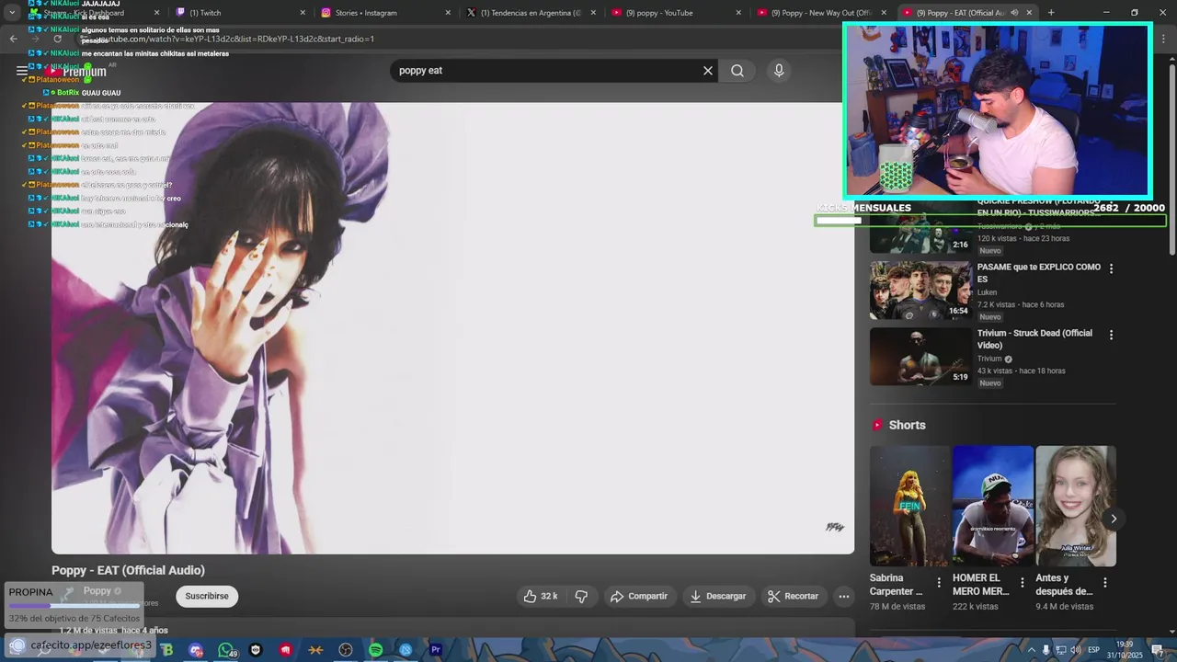Start voice search with the microphone
Image resolution: width=1177 pixels, height=662 pixels.
pos(779,71)
